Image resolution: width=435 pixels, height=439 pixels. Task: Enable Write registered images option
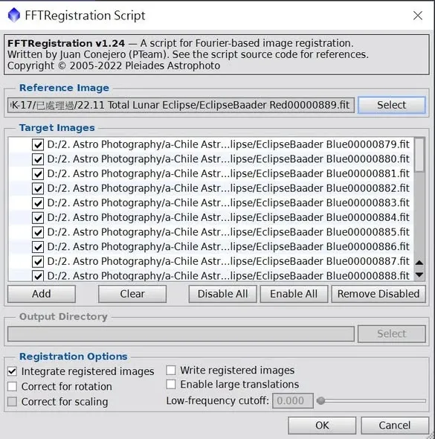[171, 370]
